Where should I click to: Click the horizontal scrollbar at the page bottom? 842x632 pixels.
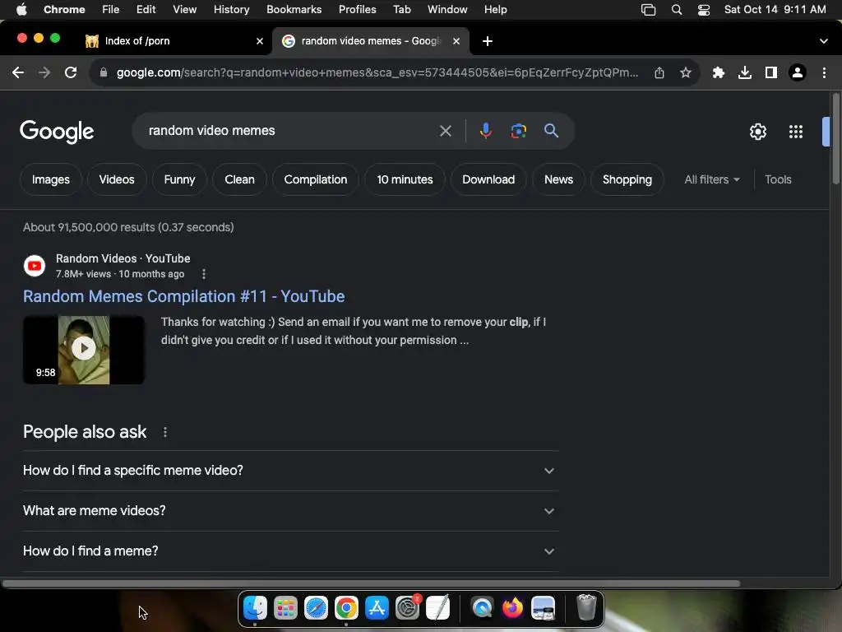coord(371,583)
